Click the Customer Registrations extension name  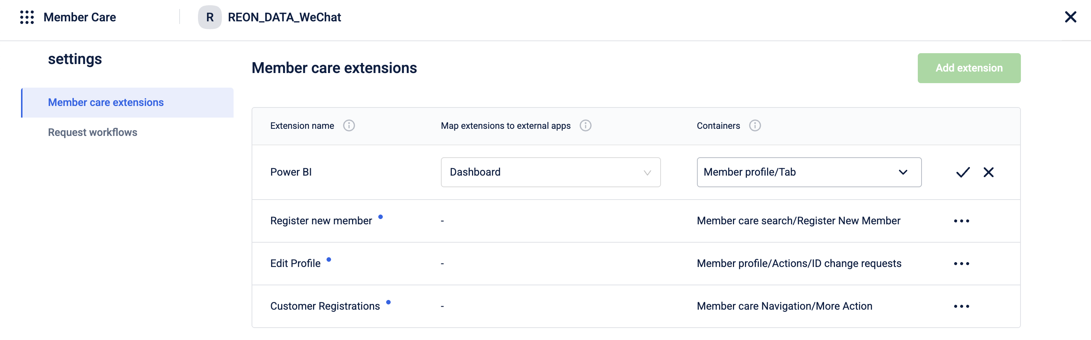click(325, 307)
